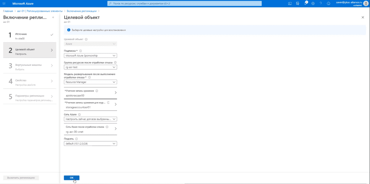Open the Группа ресурсов rg-asr-test dropdown
Image resolution: width=370 pixels, height=184 pixels.
pyautogui.click(x=90, y=67)
